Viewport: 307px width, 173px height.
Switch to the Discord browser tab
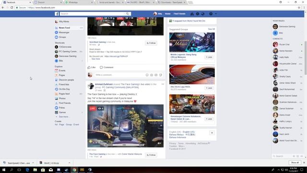[47, 2]
